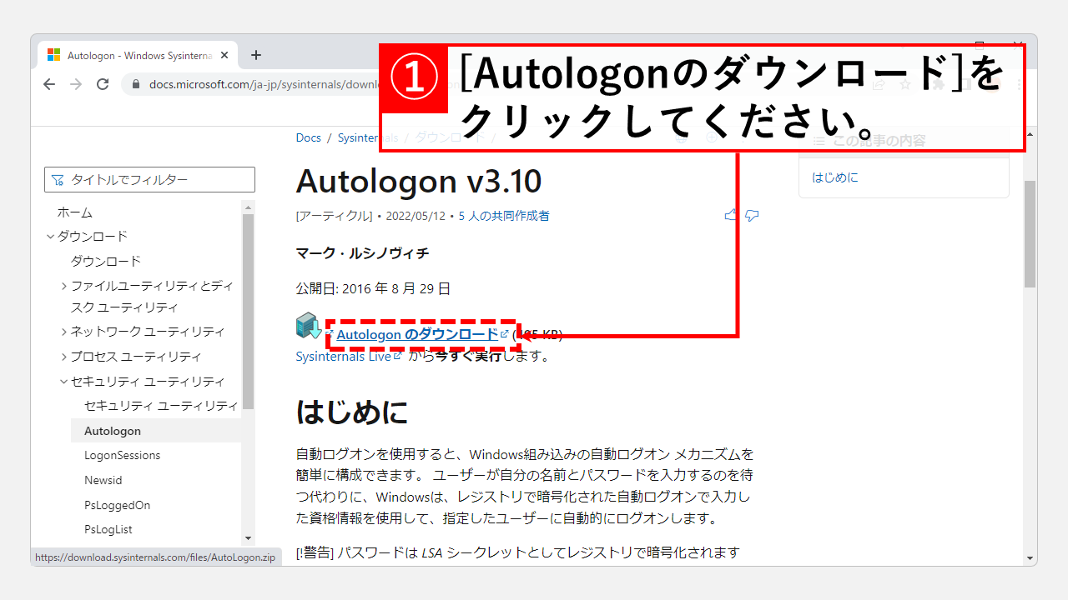Select ホーム in the sidebar
1068x600 pixels.
pyautogui.click(x=75, y=212)
